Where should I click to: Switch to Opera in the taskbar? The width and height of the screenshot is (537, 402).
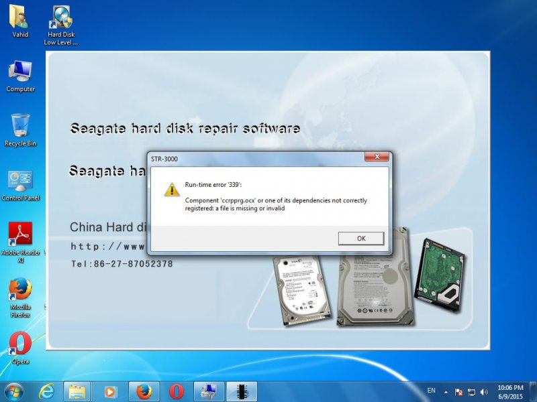pos(177,392)
